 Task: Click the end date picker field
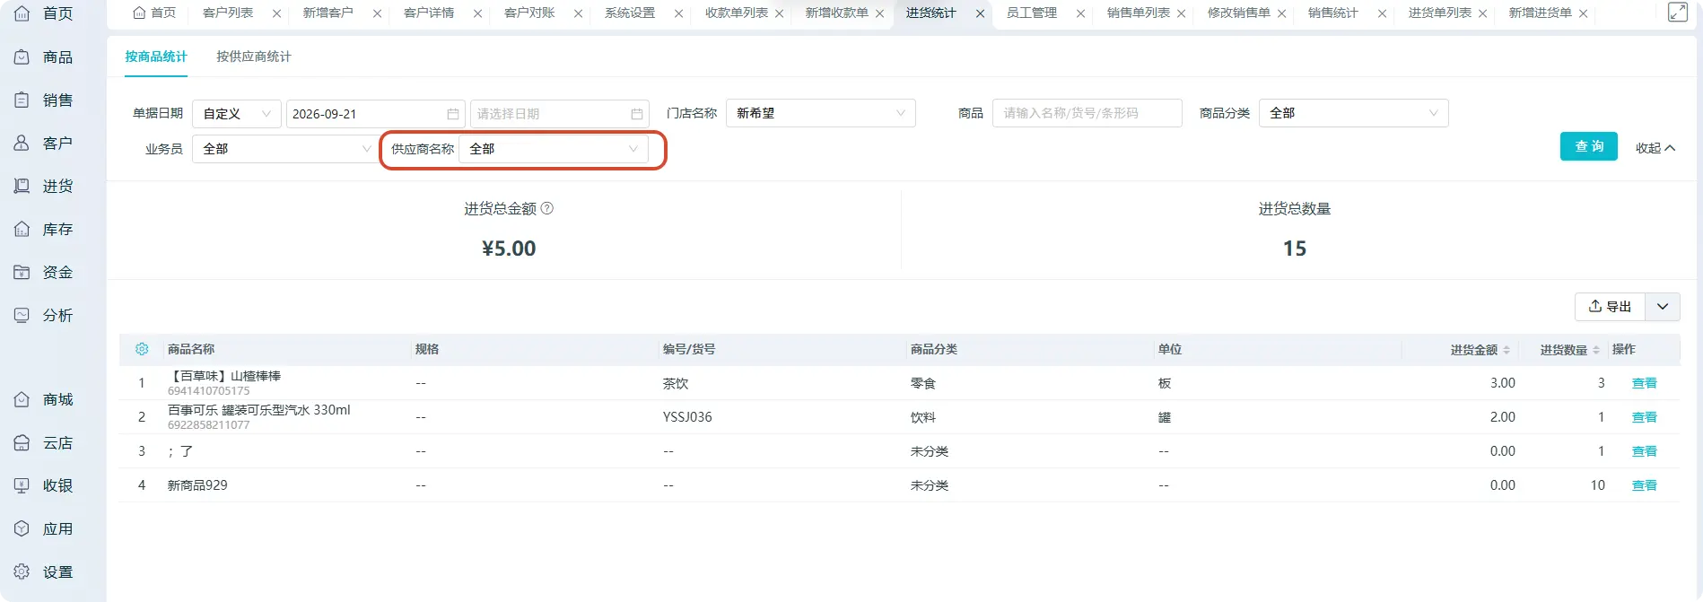coord(558,114)
